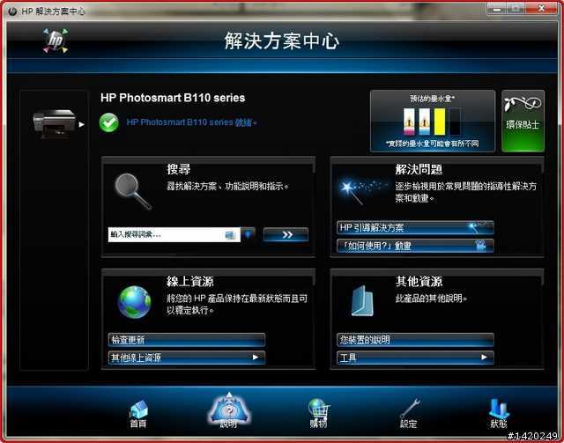
Task: Click the printer status link 就緒
Action: (192, 122)
